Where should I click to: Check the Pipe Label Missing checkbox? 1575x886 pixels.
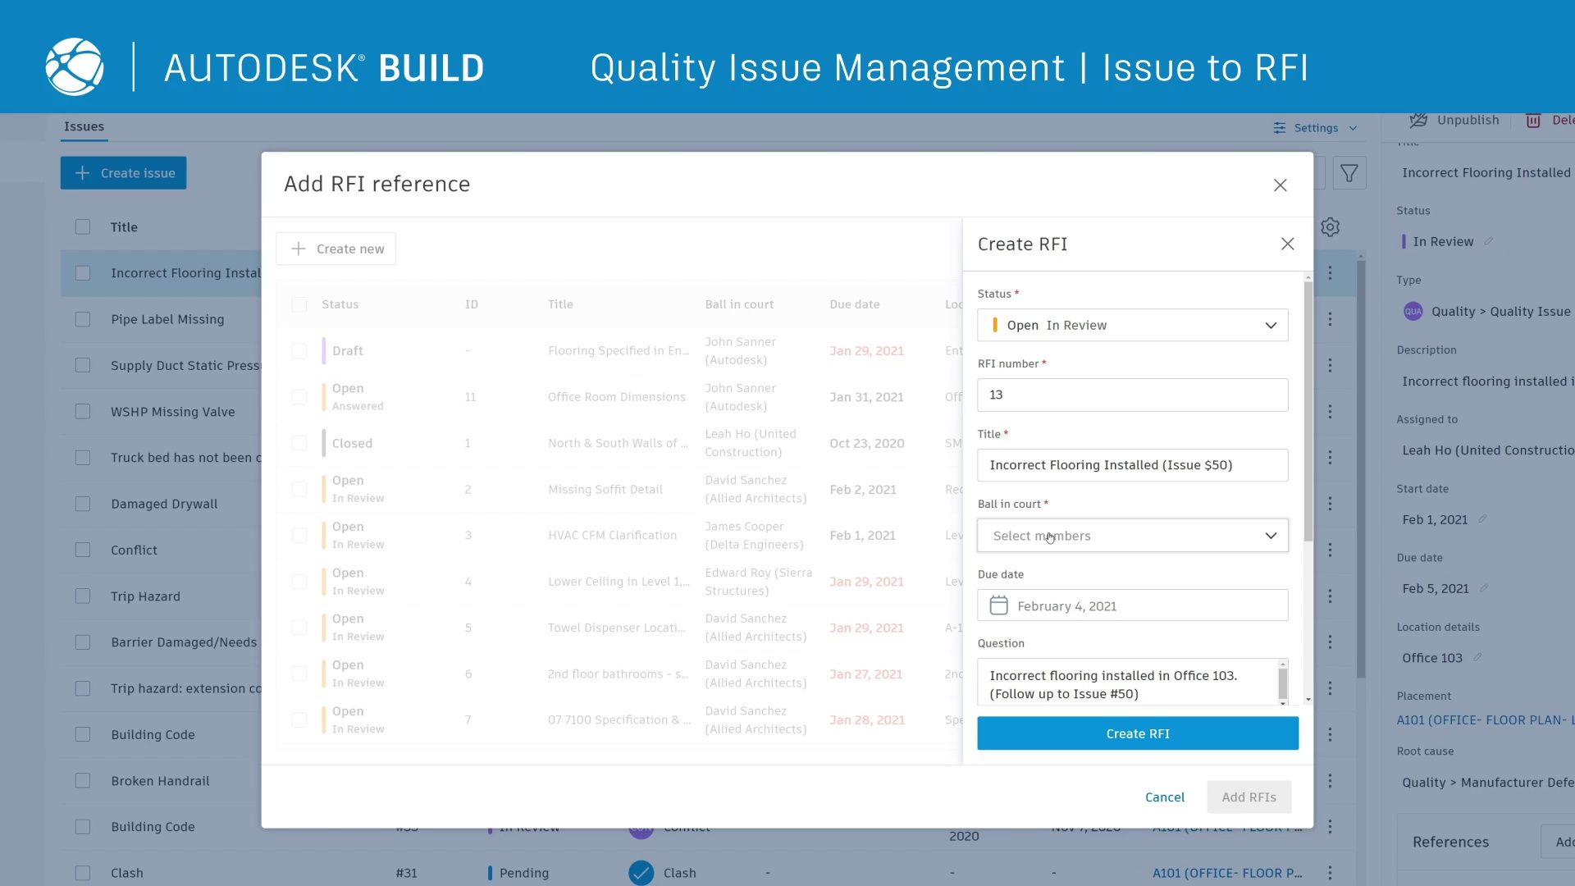coord(83,319)
